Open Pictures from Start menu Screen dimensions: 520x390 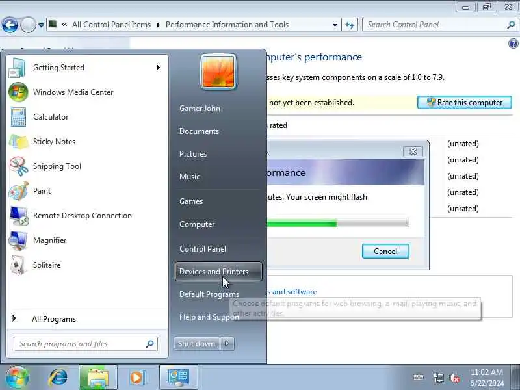pos(193,154)
